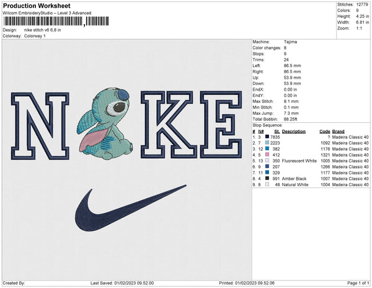Click the navy Nike swoosh design
The width and height of the screenshot is (372, 288).
tap(130, 208)
